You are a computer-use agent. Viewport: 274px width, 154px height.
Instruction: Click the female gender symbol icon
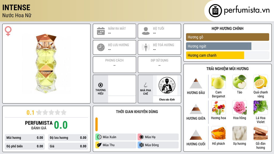click(8, 31)
